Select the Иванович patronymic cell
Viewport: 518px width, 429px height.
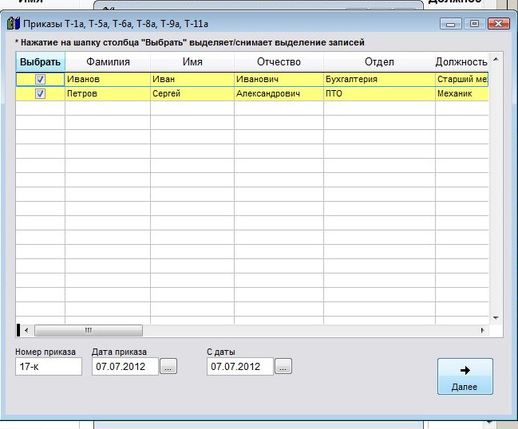[279, 80]
